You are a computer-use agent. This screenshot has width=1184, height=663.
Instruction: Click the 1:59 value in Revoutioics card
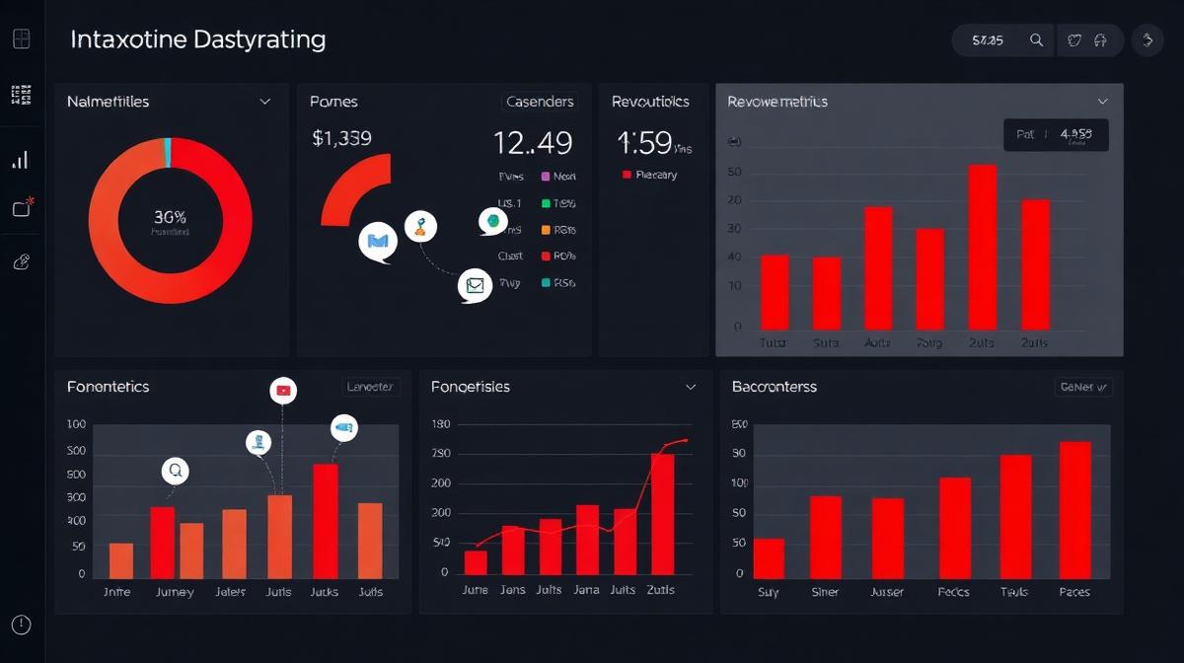[644, 144]
